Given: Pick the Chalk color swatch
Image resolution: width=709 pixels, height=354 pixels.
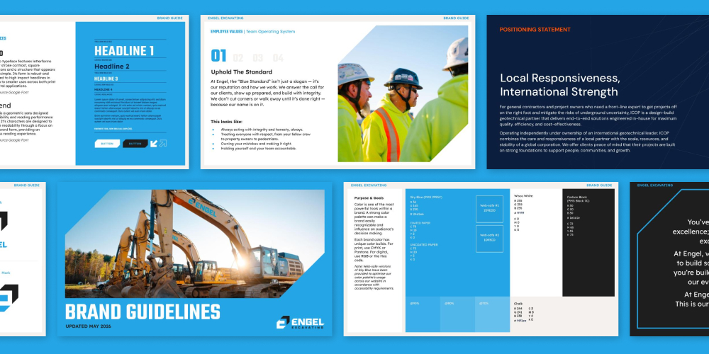Looking at the screenshot, I should pos(564,315).
